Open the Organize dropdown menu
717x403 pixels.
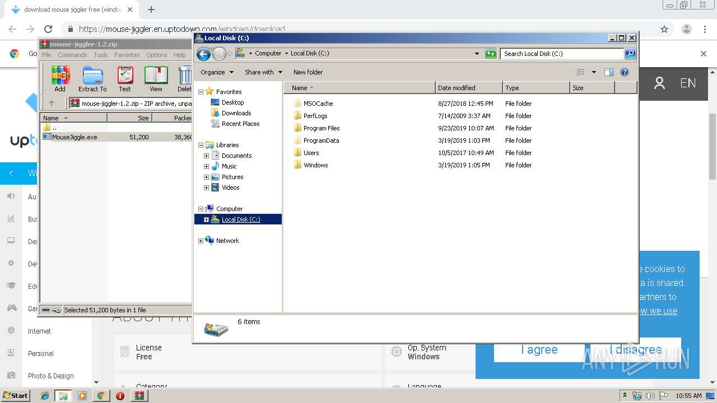click(x=216, y=72)
